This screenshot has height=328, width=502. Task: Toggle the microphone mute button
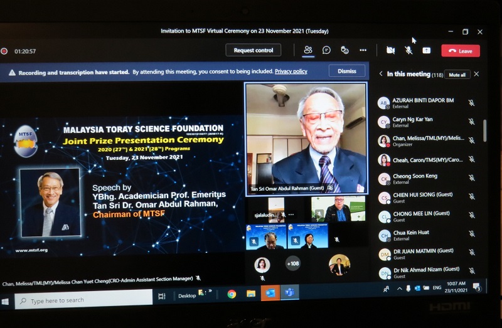[409, 50]
